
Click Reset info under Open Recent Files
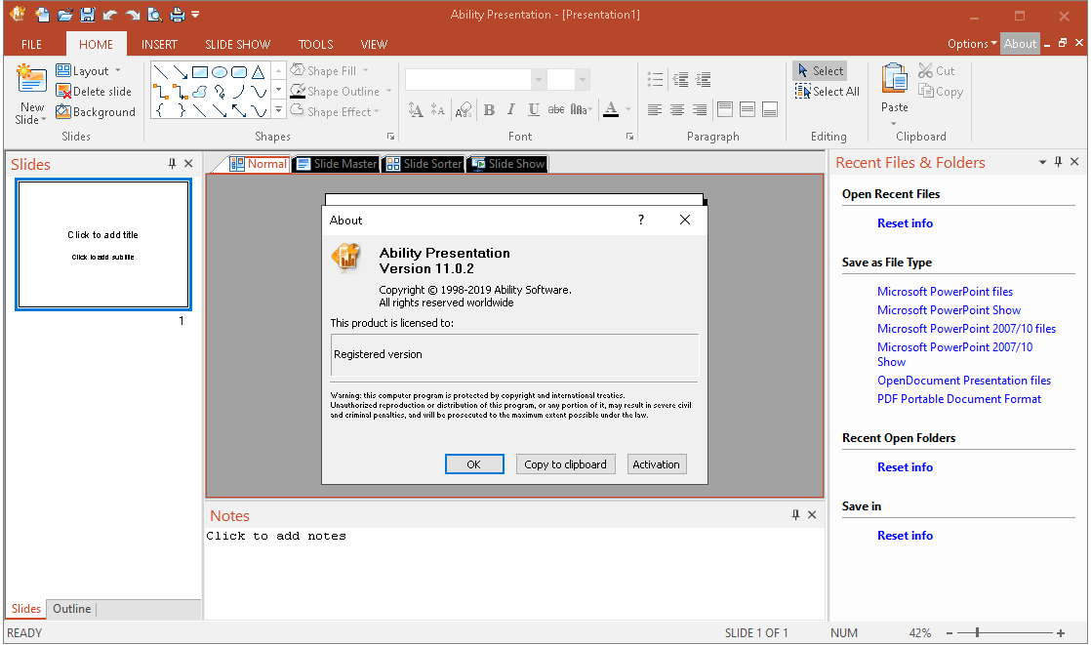[905, 222]
